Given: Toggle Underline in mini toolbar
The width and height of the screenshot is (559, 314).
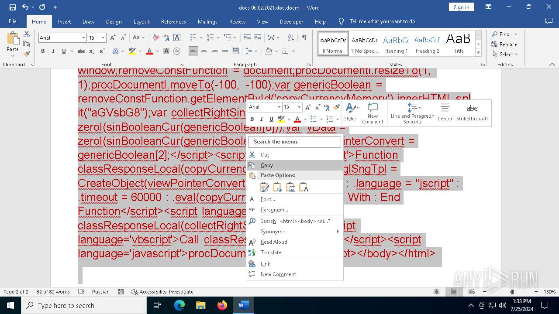Looking at the screenshot, I should pyautogui.click(x=271, y=119).
